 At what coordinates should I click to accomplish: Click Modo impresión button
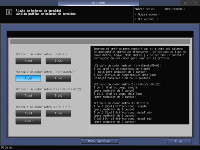point(100,141)
